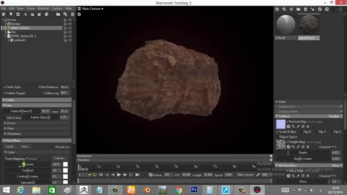Toggle visibility of subtool1
The height and width of the screenshot is (195, 347).
pyautogui.click(x=70, y=40)
